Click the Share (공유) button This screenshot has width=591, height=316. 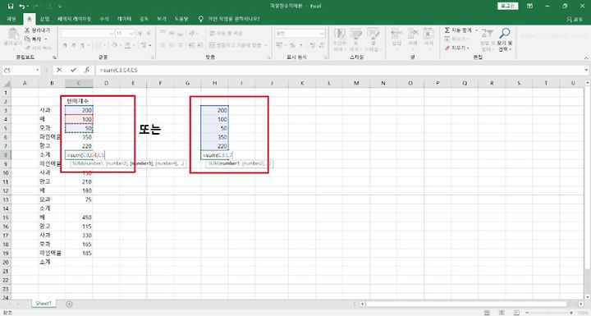click(575, 19)
